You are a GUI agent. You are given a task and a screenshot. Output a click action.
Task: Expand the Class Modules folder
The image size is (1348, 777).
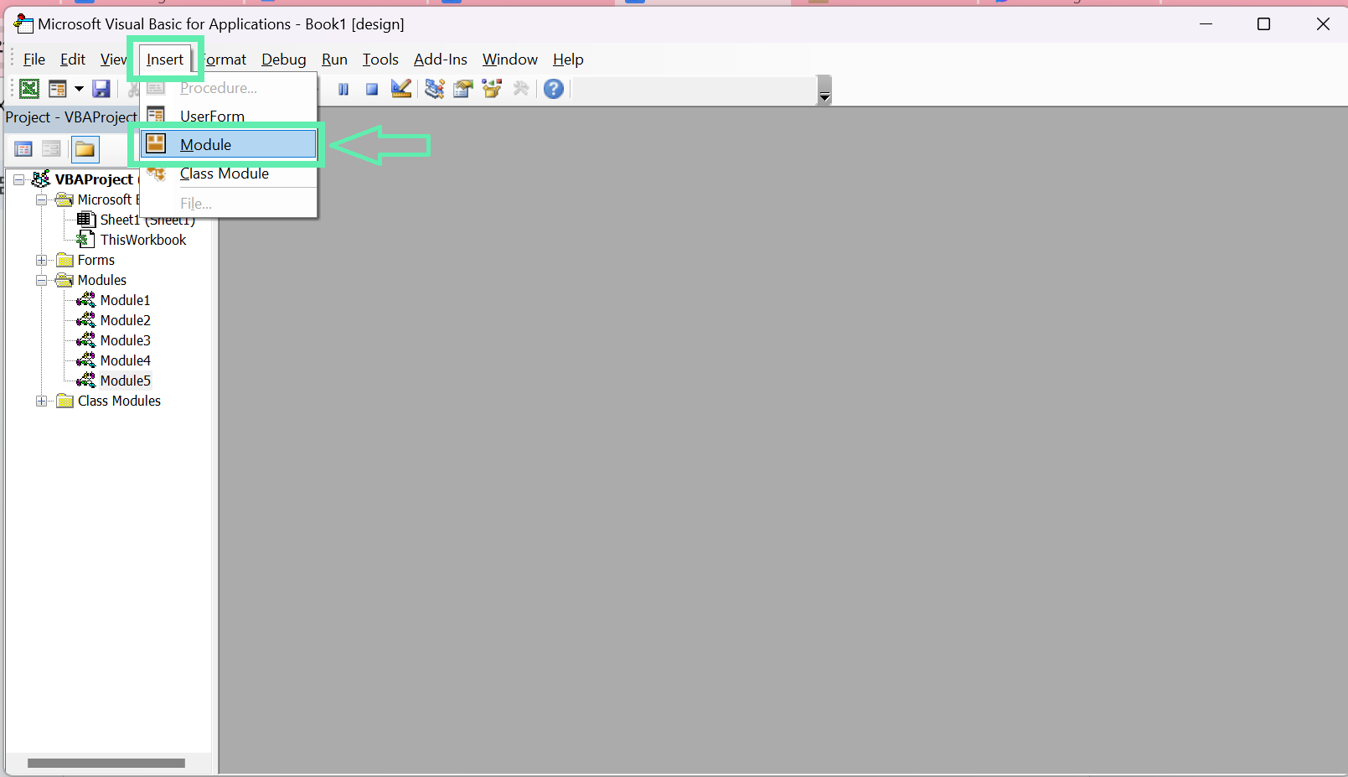41,401
